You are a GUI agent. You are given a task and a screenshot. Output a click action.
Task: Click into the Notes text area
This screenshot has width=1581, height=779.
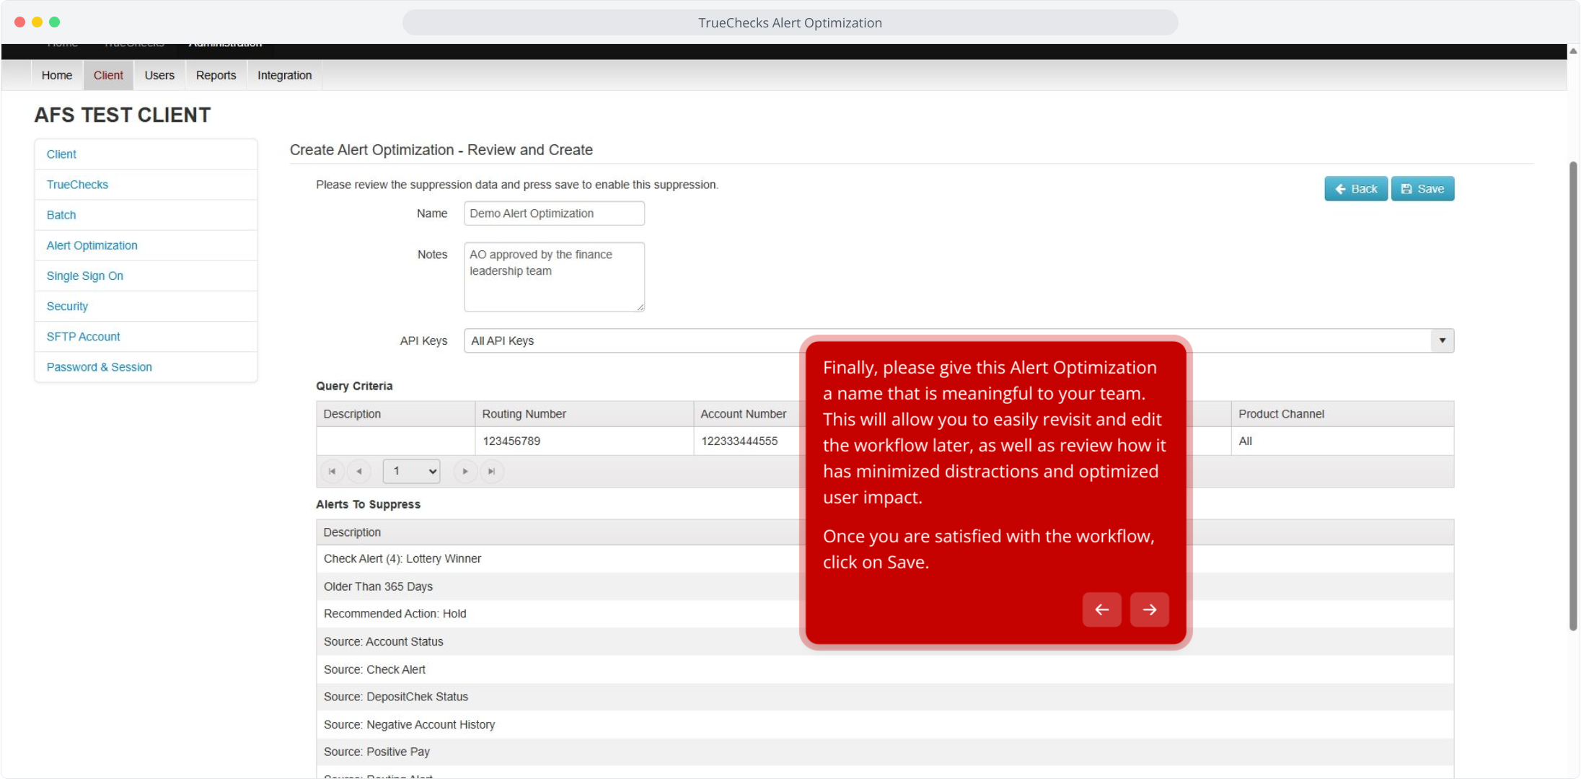pos(554,277)
